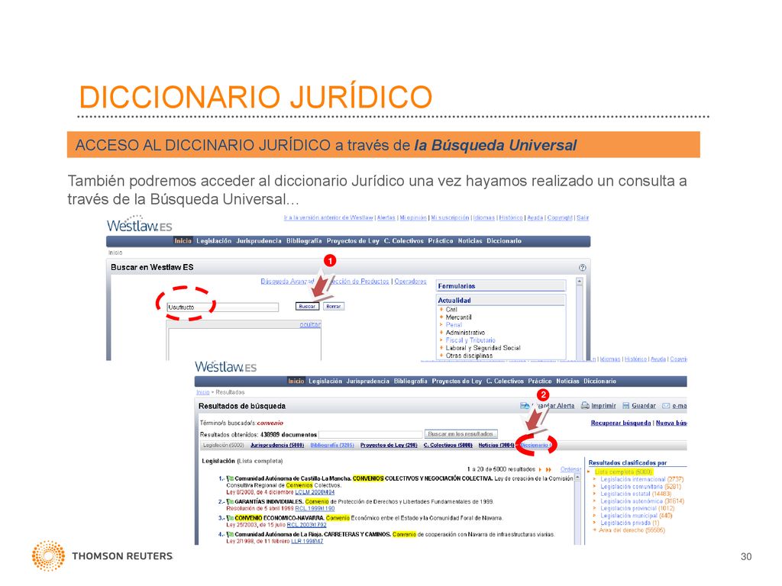Click Mi suscripción link in top bar

tap(451, 217)
